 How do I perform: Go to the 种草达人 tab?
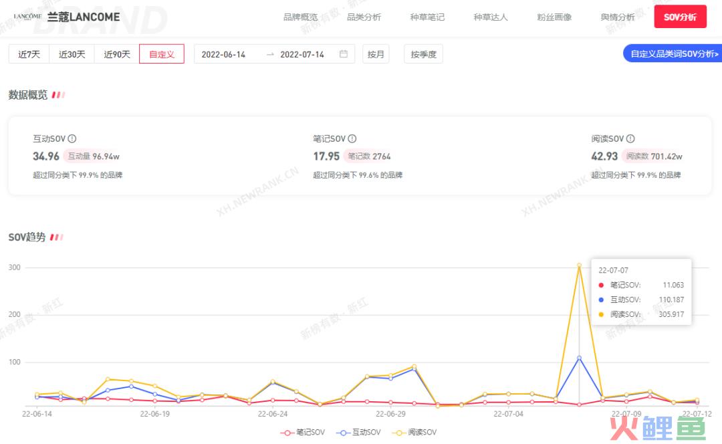click(491, 17)
